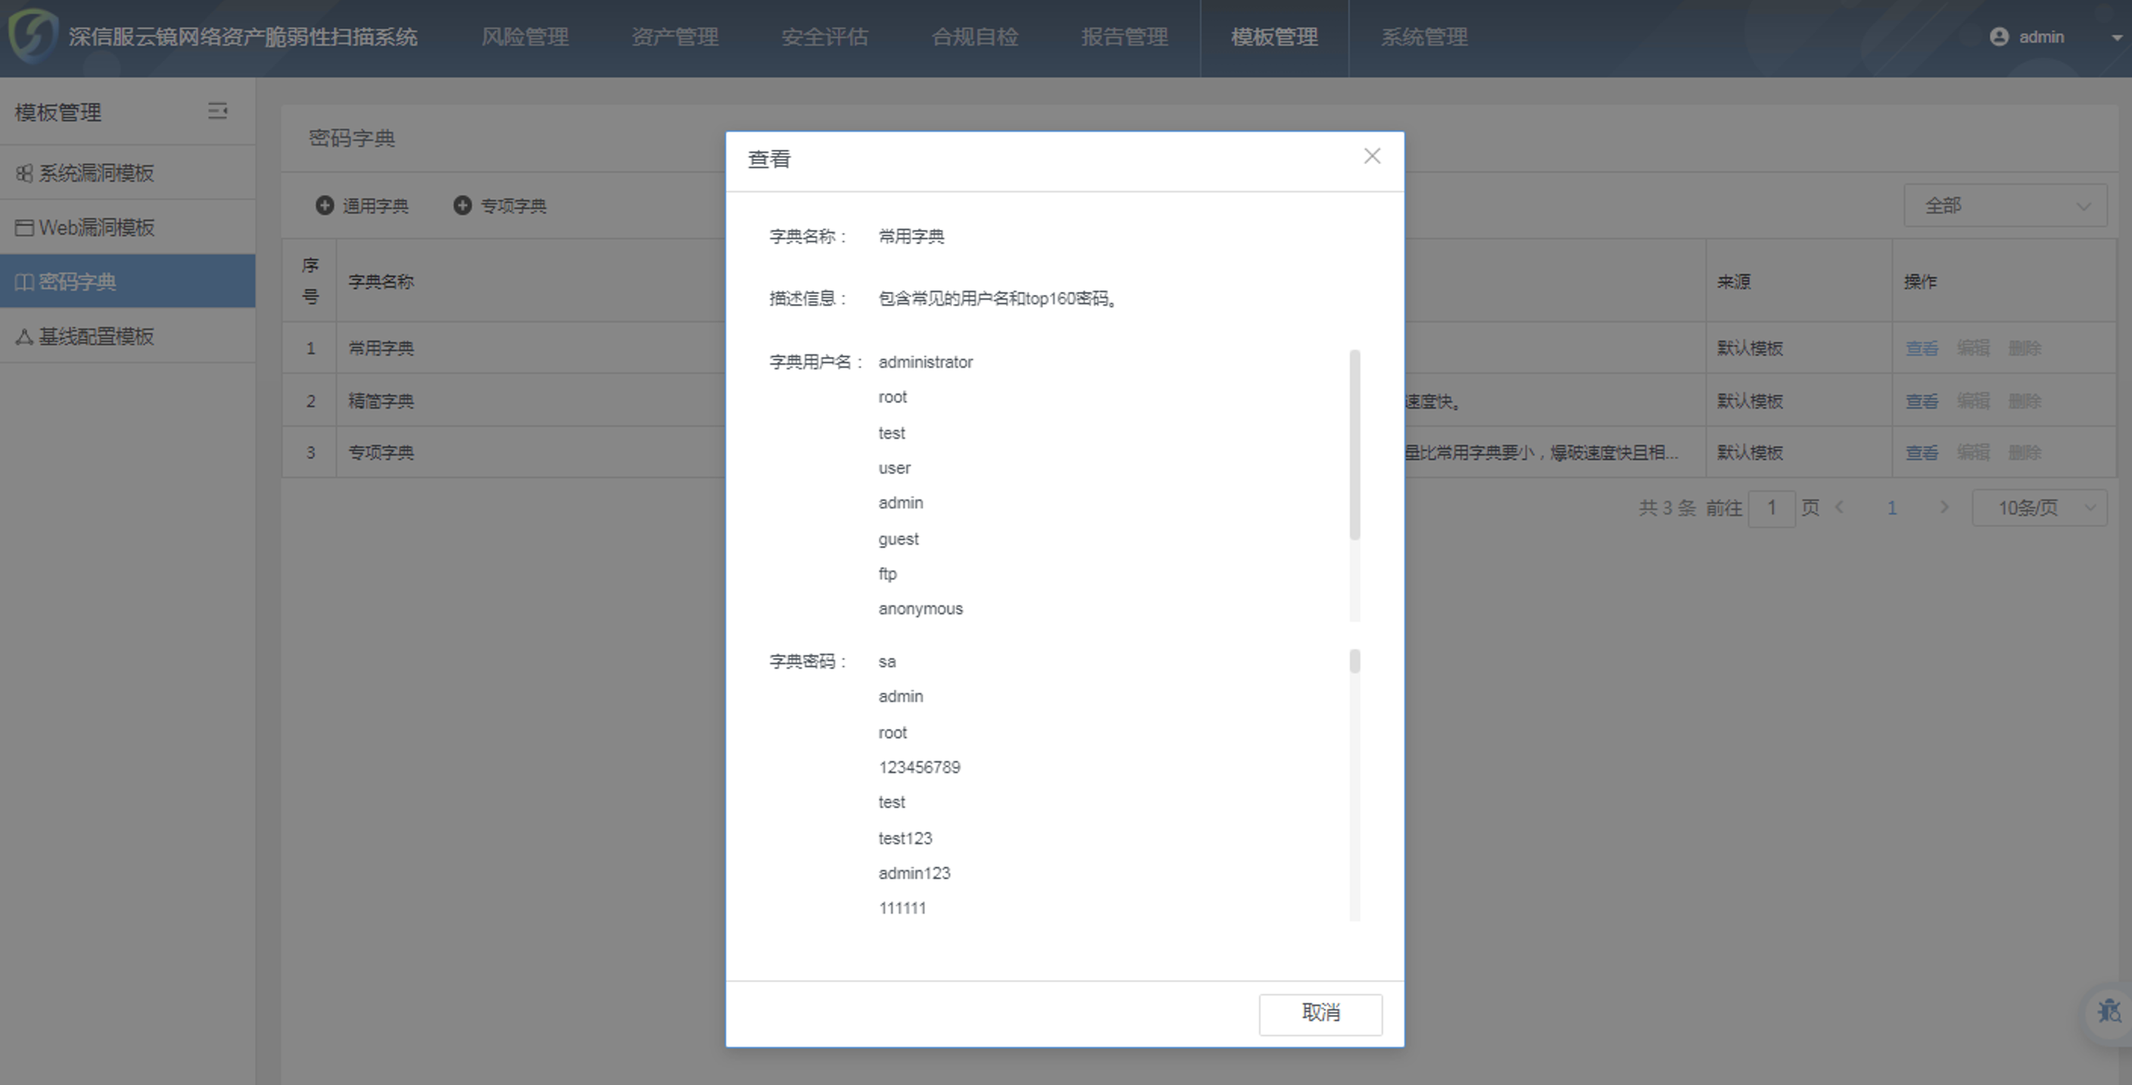Open the 合规自检 menu

tap(974, 37)
